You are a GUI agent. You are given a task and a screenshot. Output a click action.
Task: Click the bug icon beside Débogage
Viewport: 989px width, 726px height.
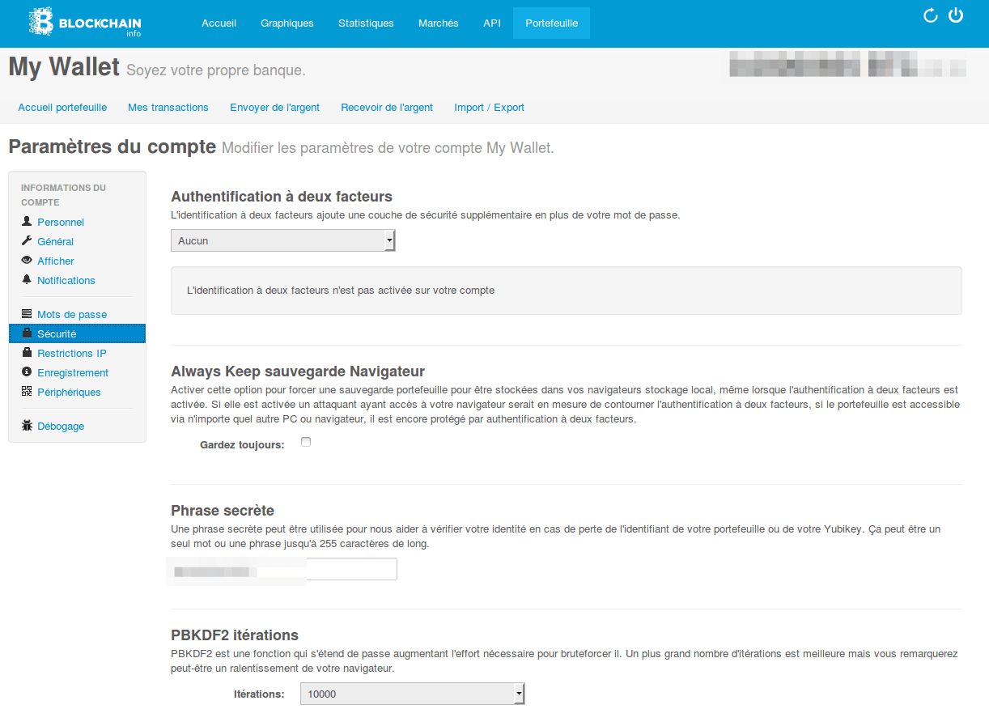pos(27,425)
